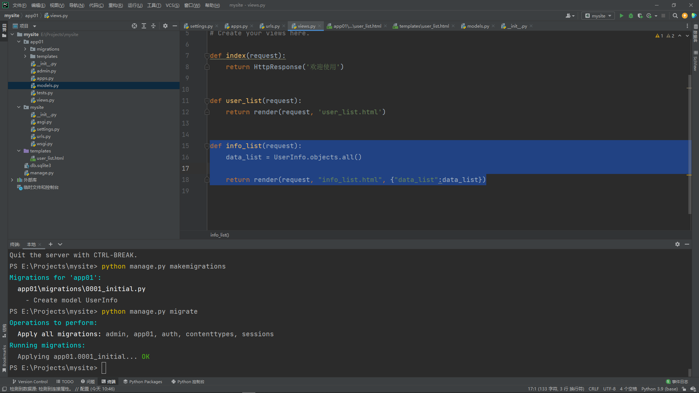Image resolution: width=699 pixels, height=393 pixels.
Task: Click the orange update arrow icon
Action: (685, 16)
